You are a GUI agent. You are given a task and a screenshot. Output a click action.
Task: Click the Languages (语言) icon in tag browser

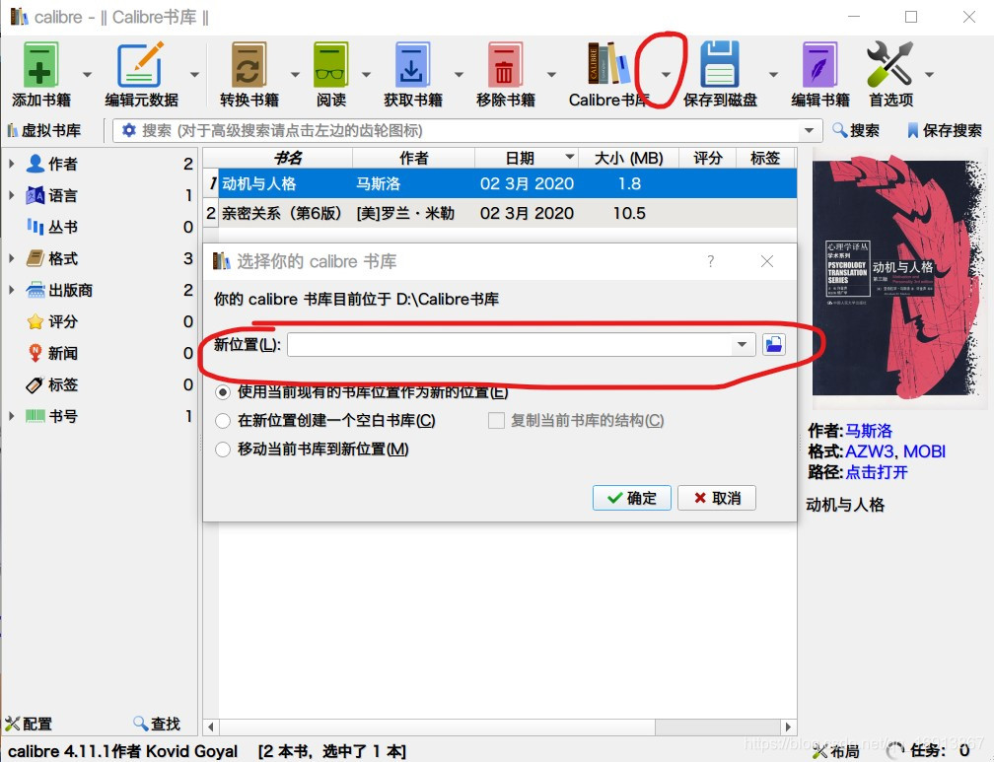pyautogui.click(x=35, y=195)
